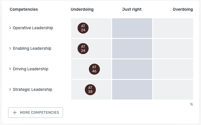Image resolution: width=201 pixels, height=125 pixels.
Task: Click the Operative Leadership label
Action: tap(33, 28)
